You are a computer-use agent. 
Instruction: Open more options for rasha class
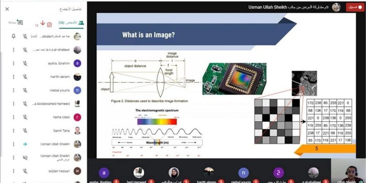[14, 117]
